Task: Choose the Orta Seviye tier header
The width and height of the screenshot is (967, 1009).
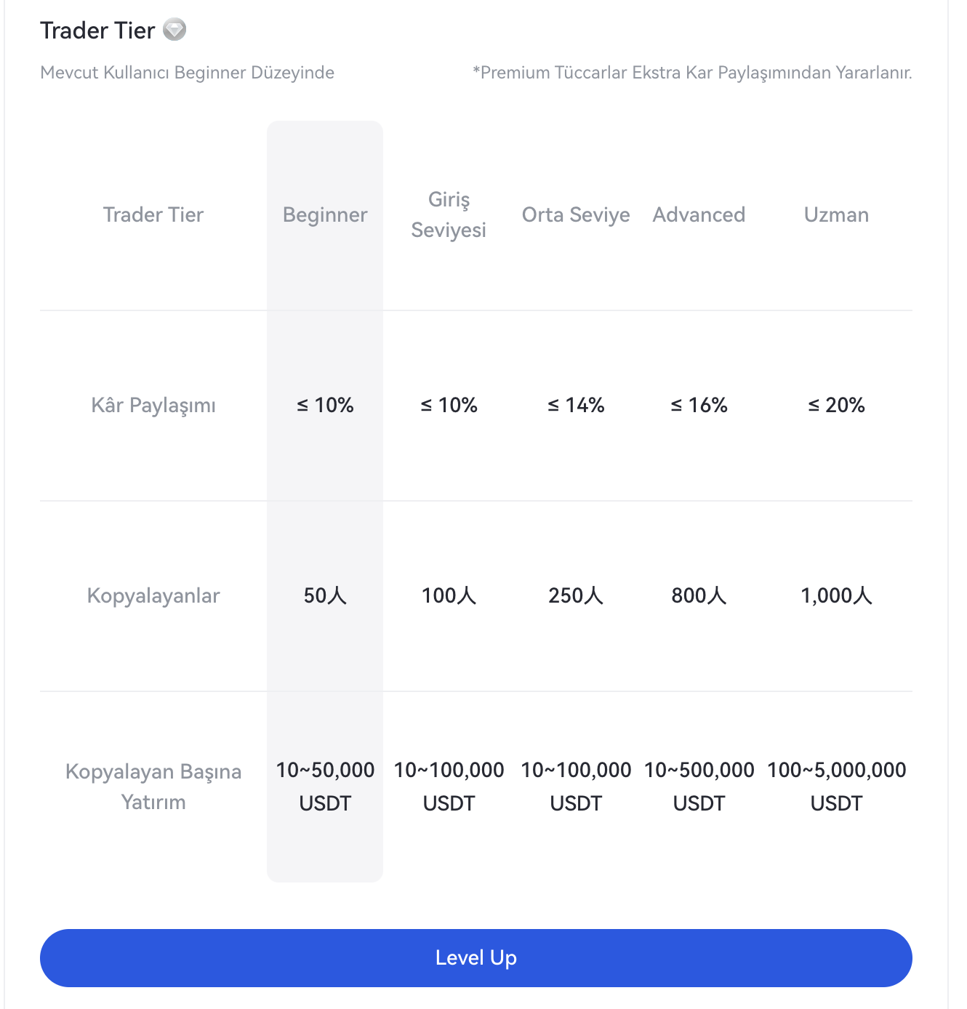Action: (576, 215)
